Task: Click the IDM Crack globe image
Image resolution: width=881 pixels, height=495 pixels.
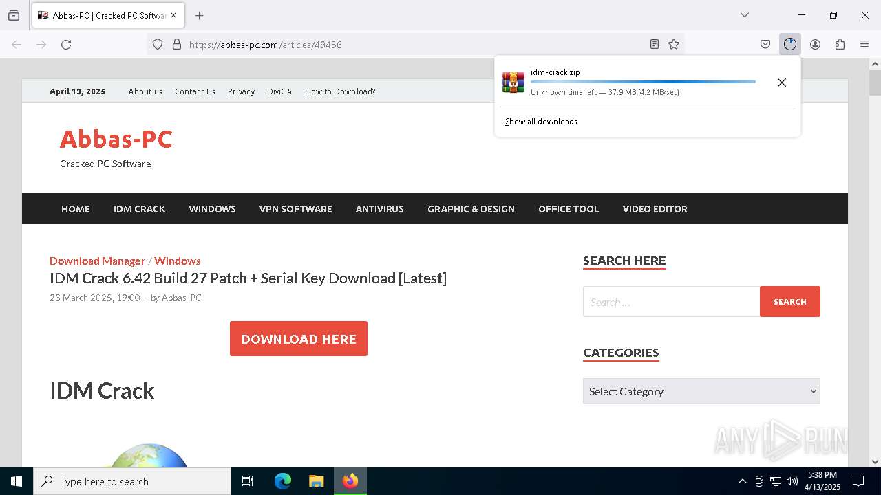Action: pyautogui.click(x=149, y=455)
